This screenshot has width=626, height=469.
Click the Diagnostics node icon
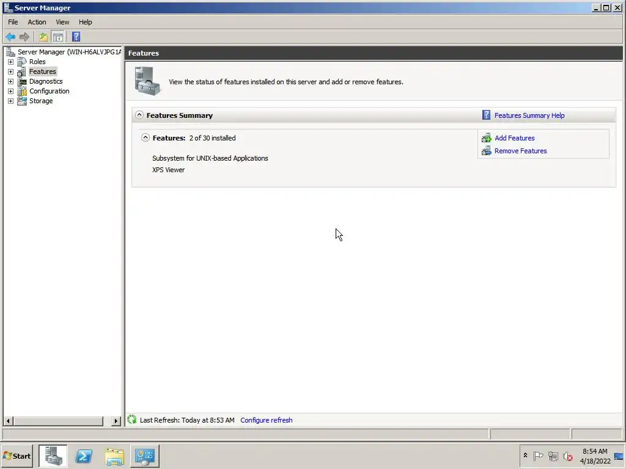pyautogui.click(x=22, y=81)
